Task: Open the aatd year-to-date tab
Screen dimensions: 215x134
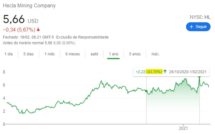Action: tap(94, 54)
